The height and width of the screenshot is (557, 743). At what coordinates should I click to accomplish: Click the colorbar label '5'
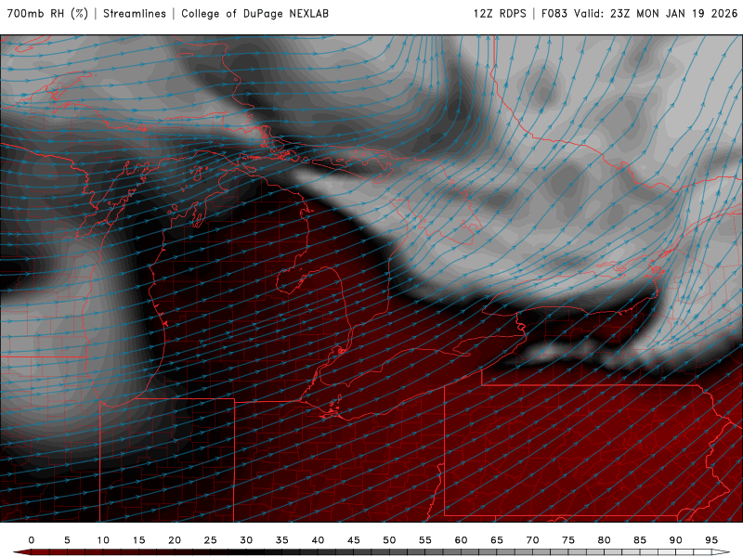(67, 540)
